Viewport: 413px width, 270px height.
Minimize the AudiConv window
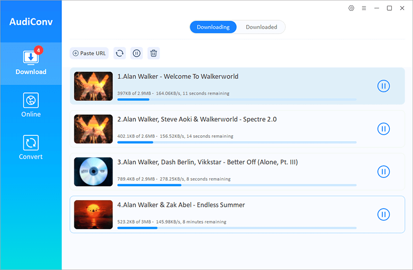point(377,8)
